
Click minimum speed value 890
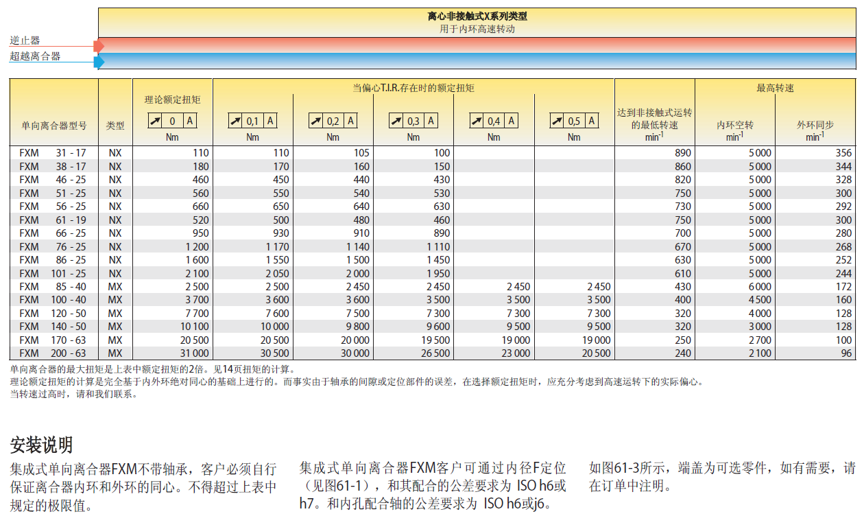pyautogui.click(x=683, y=153)
